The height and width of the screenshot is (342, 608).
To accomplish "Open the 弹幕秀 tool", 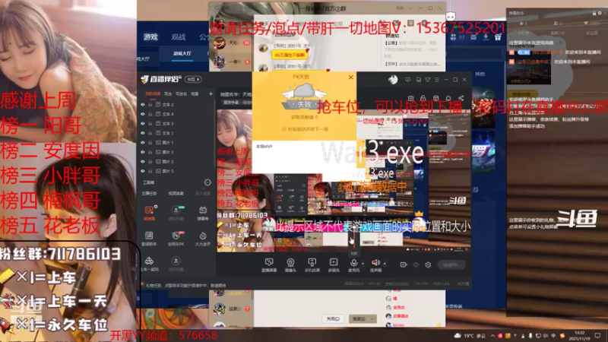I will [x=202, y=213].
